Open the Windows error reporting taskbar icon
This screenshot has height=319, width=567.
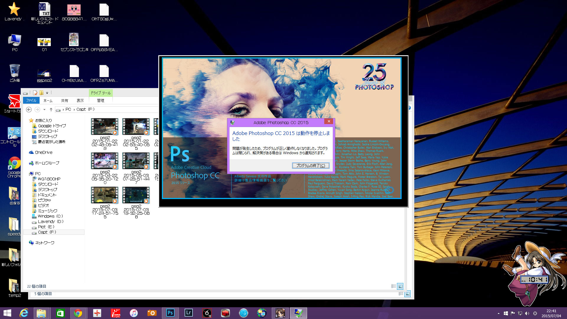[x=299, y=313]
